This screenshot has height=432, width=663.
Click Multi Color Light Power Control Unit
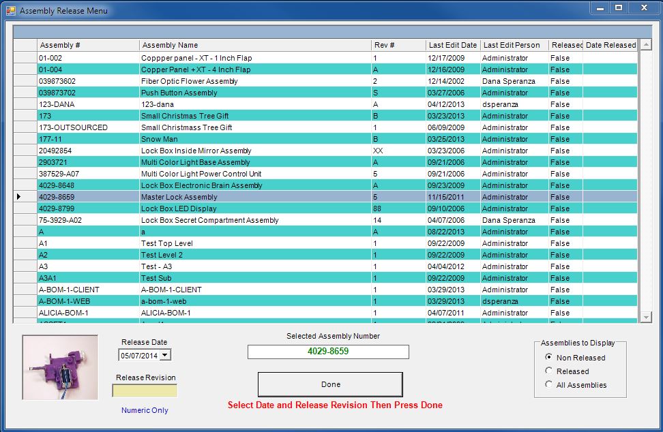[x=201, y=174]
